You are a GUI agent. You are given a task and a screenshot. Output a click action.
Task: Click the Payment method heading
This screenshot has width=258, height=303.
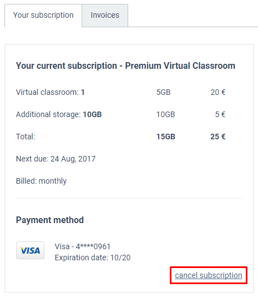tap(50, 220)
